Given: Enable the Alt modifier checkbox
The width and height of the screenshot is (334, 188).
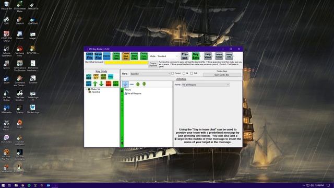Looking at the screenshot, I should coord(184,73).
